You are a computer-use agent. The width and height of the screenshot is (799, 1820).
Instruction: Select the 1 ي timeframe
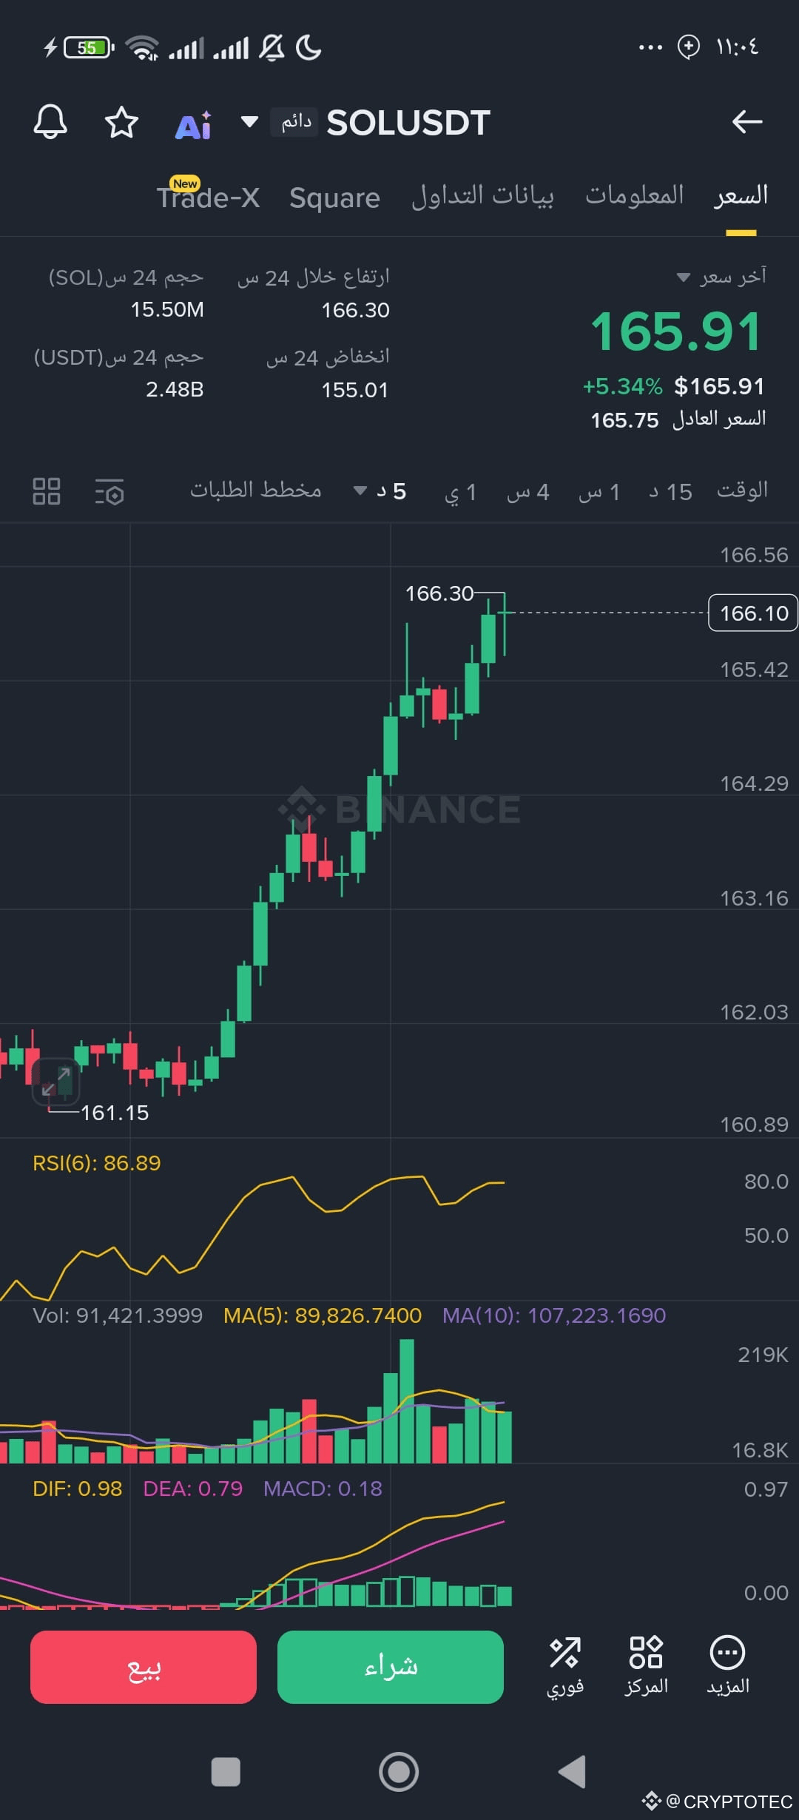pos(460,492)
